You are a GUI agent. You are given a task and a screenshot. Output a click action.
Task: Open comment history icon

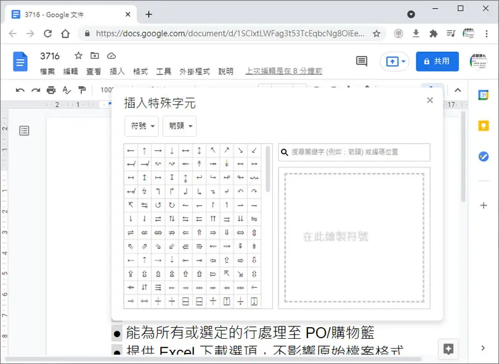[362, 61]
